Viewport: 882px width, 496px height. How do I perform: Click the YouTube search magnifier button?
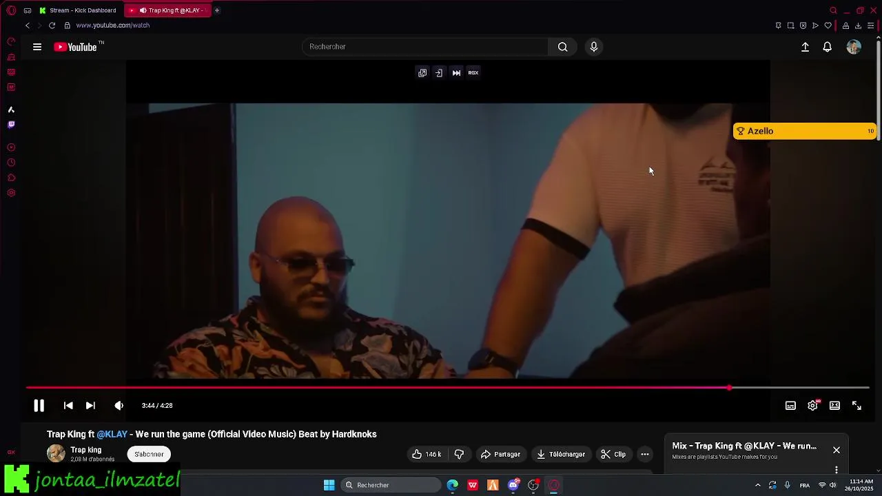coord(563,47)
